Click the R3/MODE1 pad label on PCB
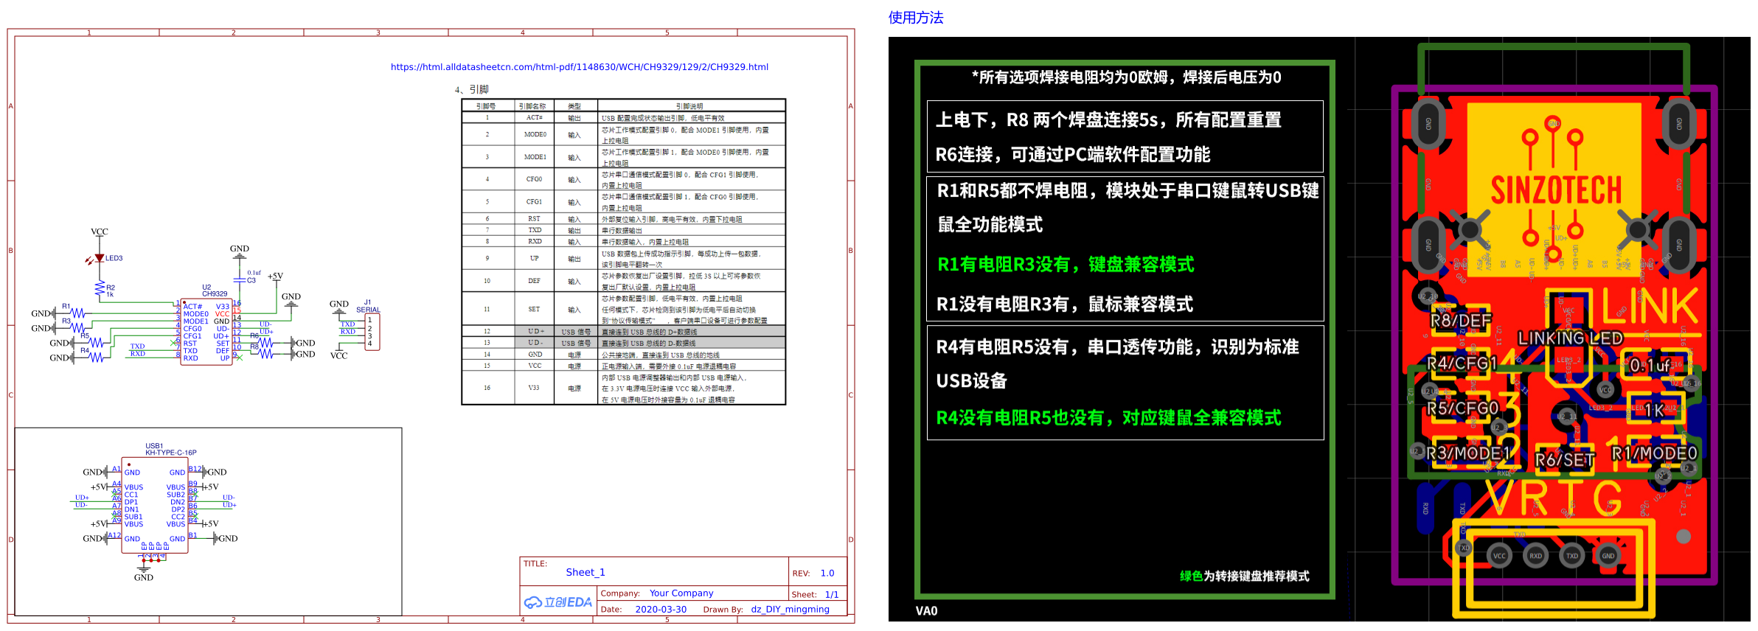Screen dimensions: 1758x631 tap(1469, 453)
